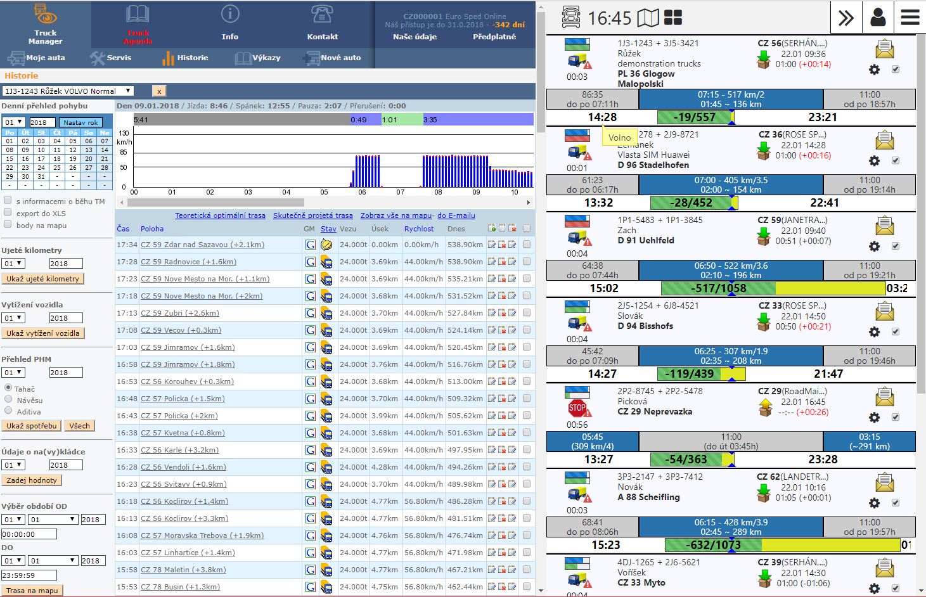Click the truck status icon in 17:28 row
This screenshot has width=926, height=597.
click(x=326, y=262)
